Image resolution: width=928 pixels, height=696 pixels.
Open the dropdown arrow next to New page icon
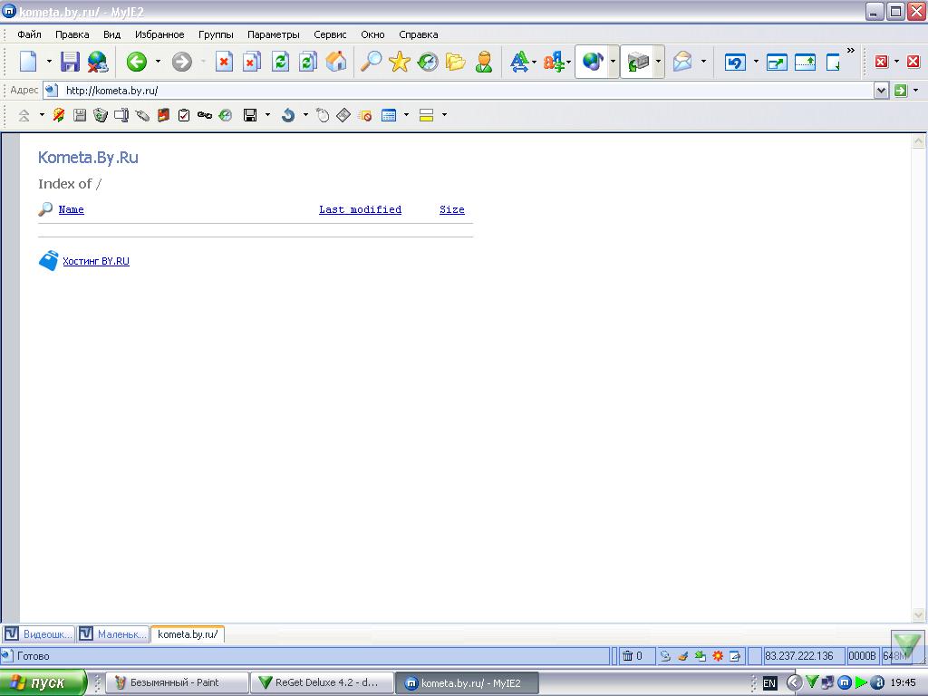point(49,61)
